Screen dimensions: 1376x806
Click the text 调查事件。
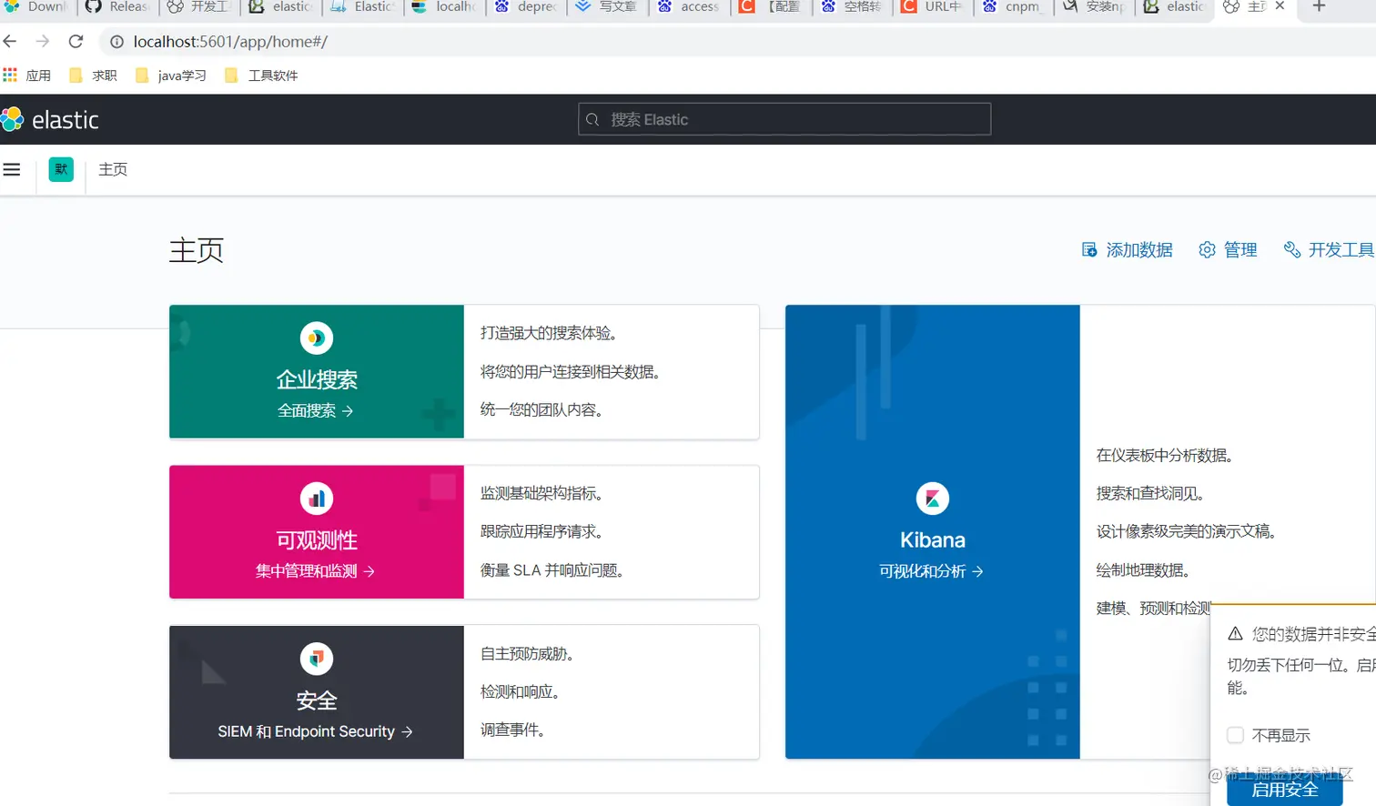(512, 730)
